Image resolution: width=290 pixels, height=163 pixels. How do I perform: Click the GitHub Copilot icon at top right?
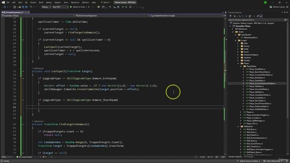pos(271,7)
